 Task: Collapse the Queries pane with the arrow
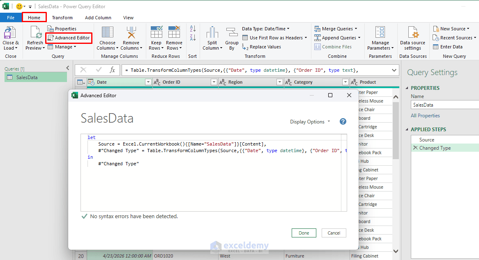pos(67,68)
